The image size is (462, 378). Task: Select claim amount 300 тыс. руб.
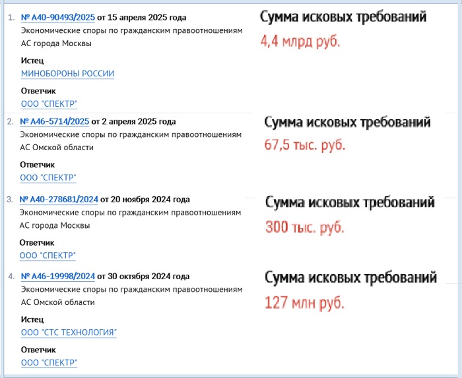[305, 227]
